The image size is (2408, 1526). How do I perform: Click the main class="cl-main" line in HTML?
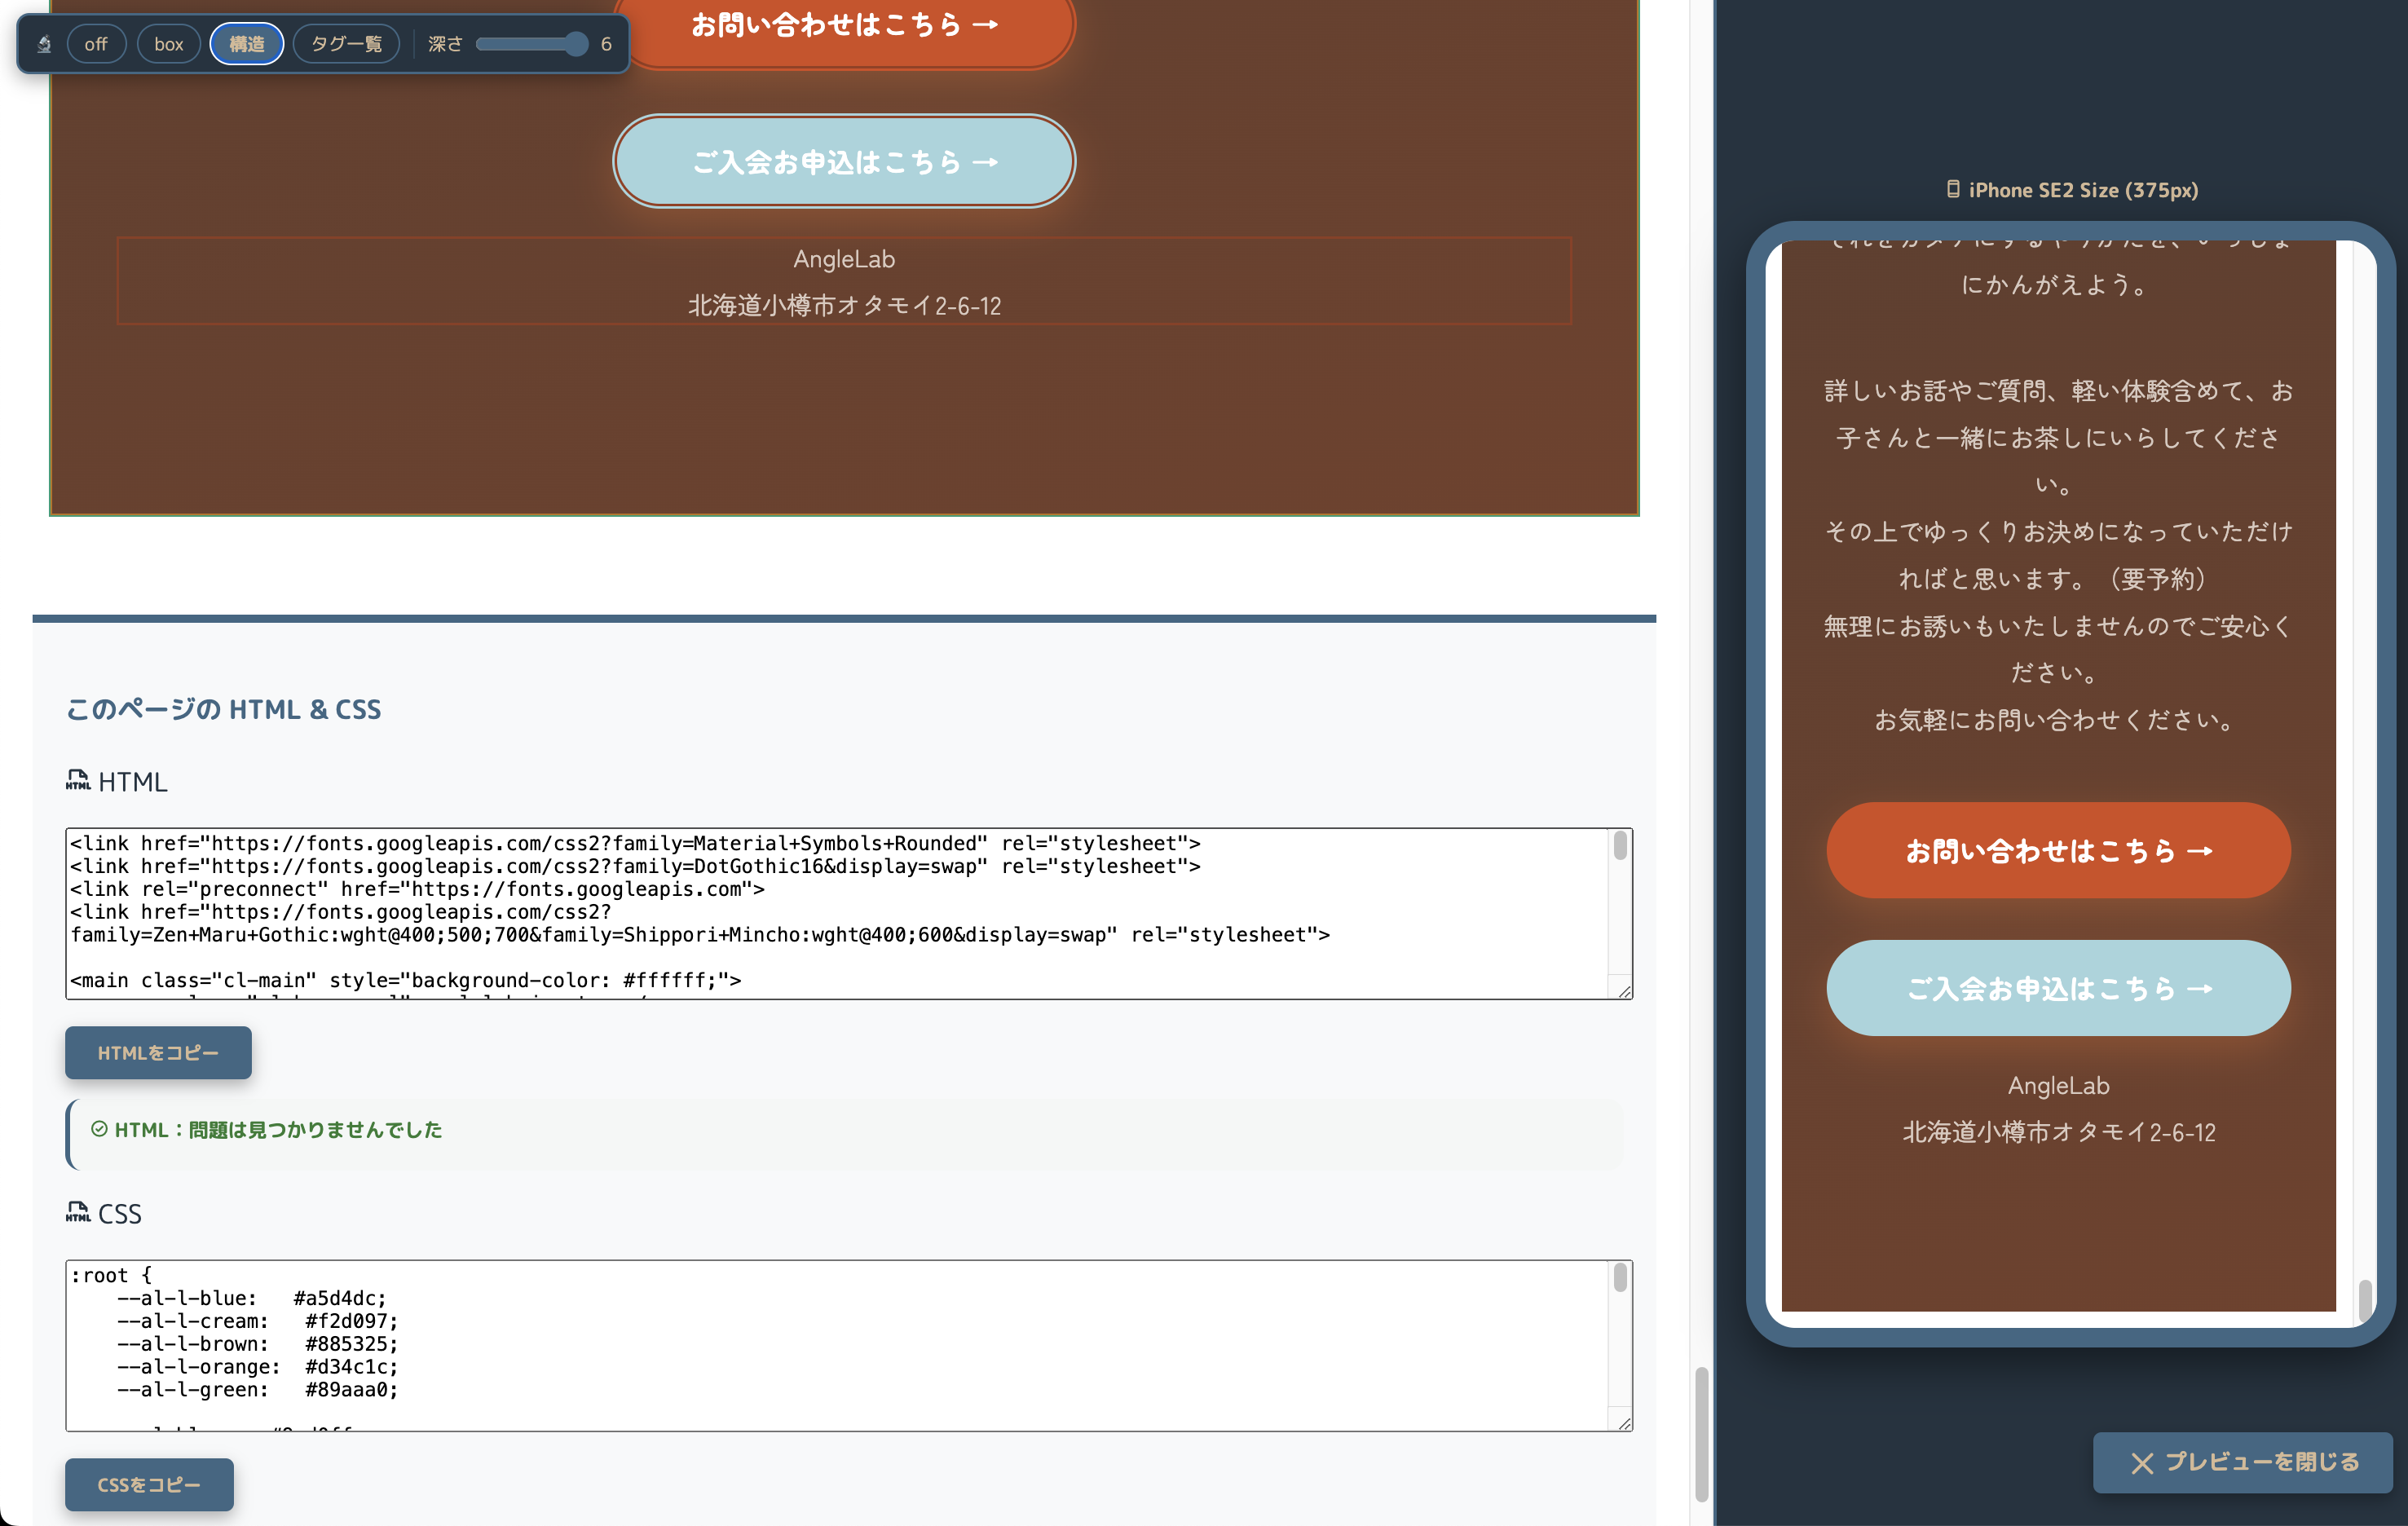(x=405, y=980)
